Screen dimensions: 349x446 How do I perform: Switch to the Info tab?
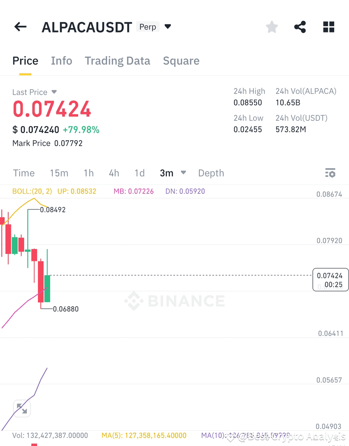62,60
